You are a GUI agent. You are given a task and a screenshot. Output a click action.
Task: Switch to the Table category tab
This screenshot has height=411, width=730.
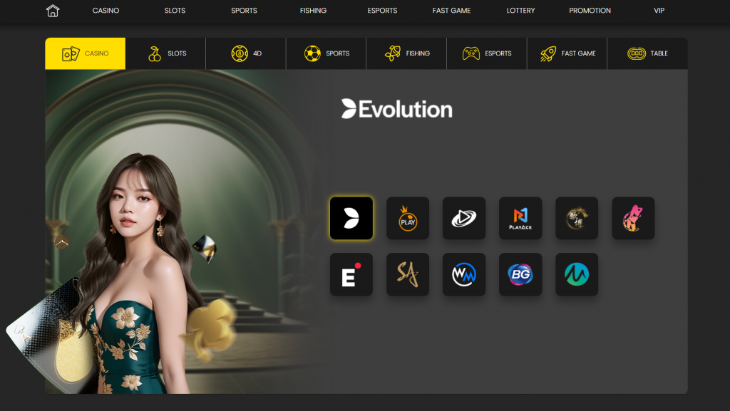tap(647, 53)
